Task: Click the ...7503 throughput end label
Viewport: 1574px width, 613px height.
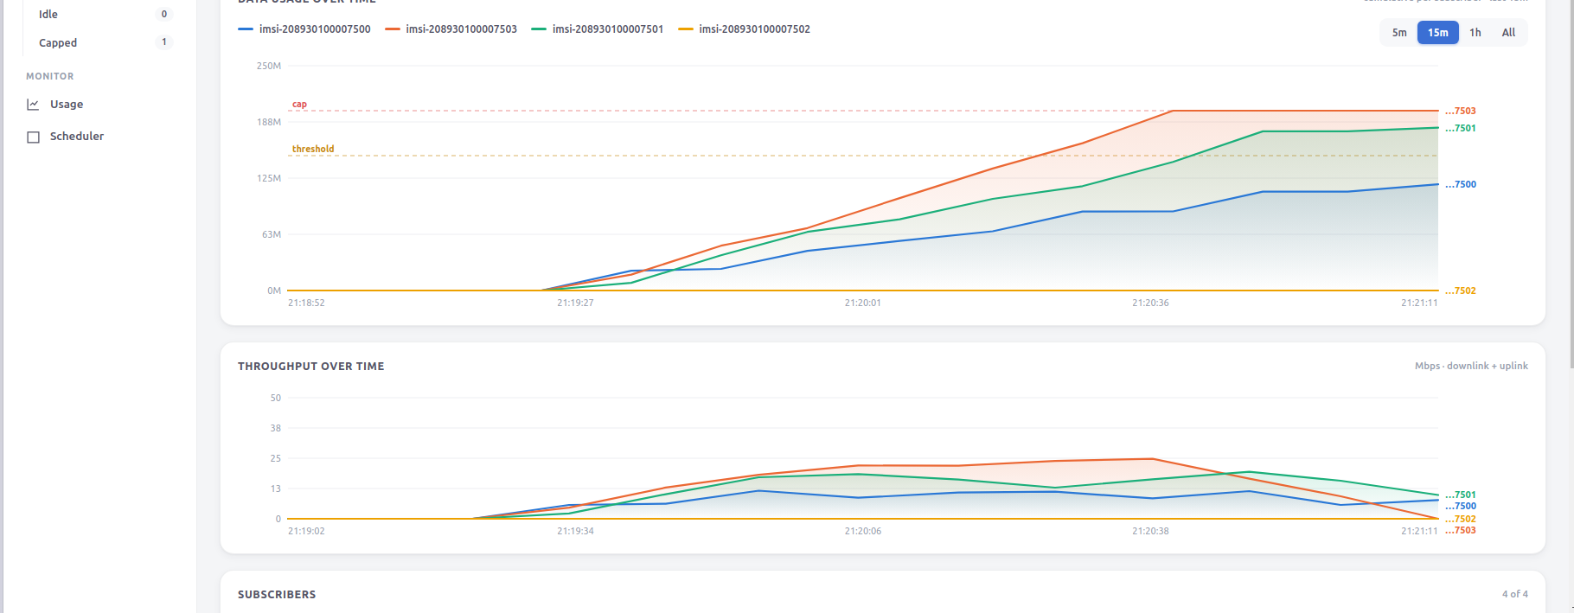Action: tap(1461, 531)
